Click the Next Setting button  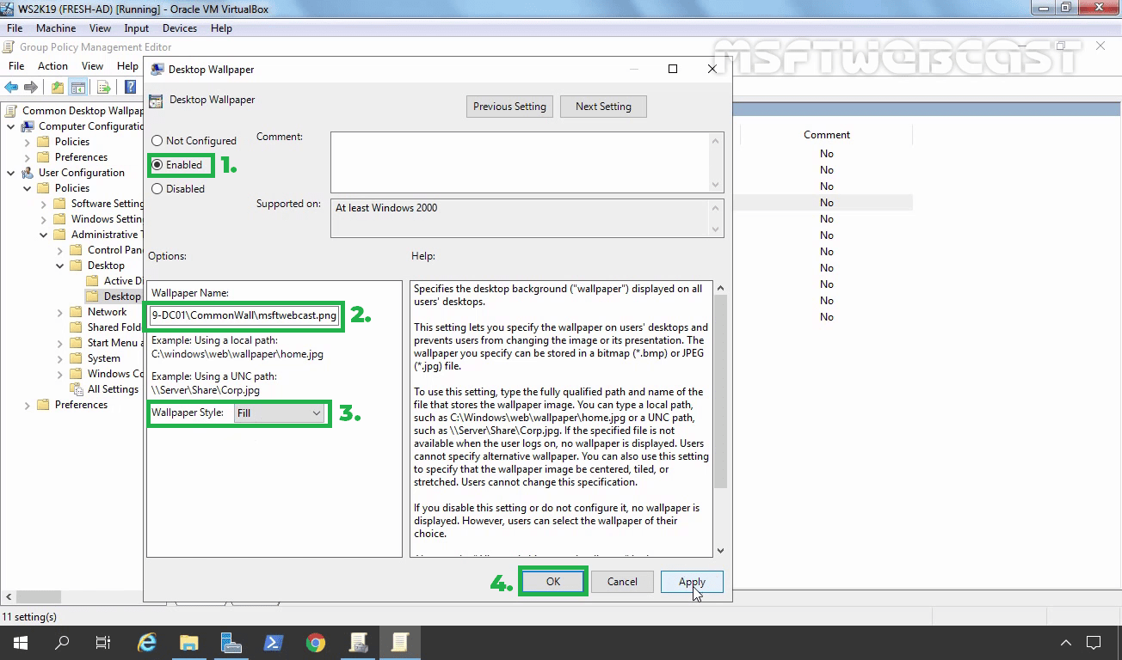[603, 106]
